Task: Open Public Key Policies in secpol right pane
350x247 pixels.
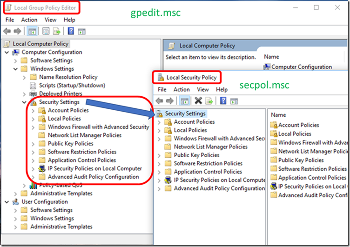Action: [301, 160]
